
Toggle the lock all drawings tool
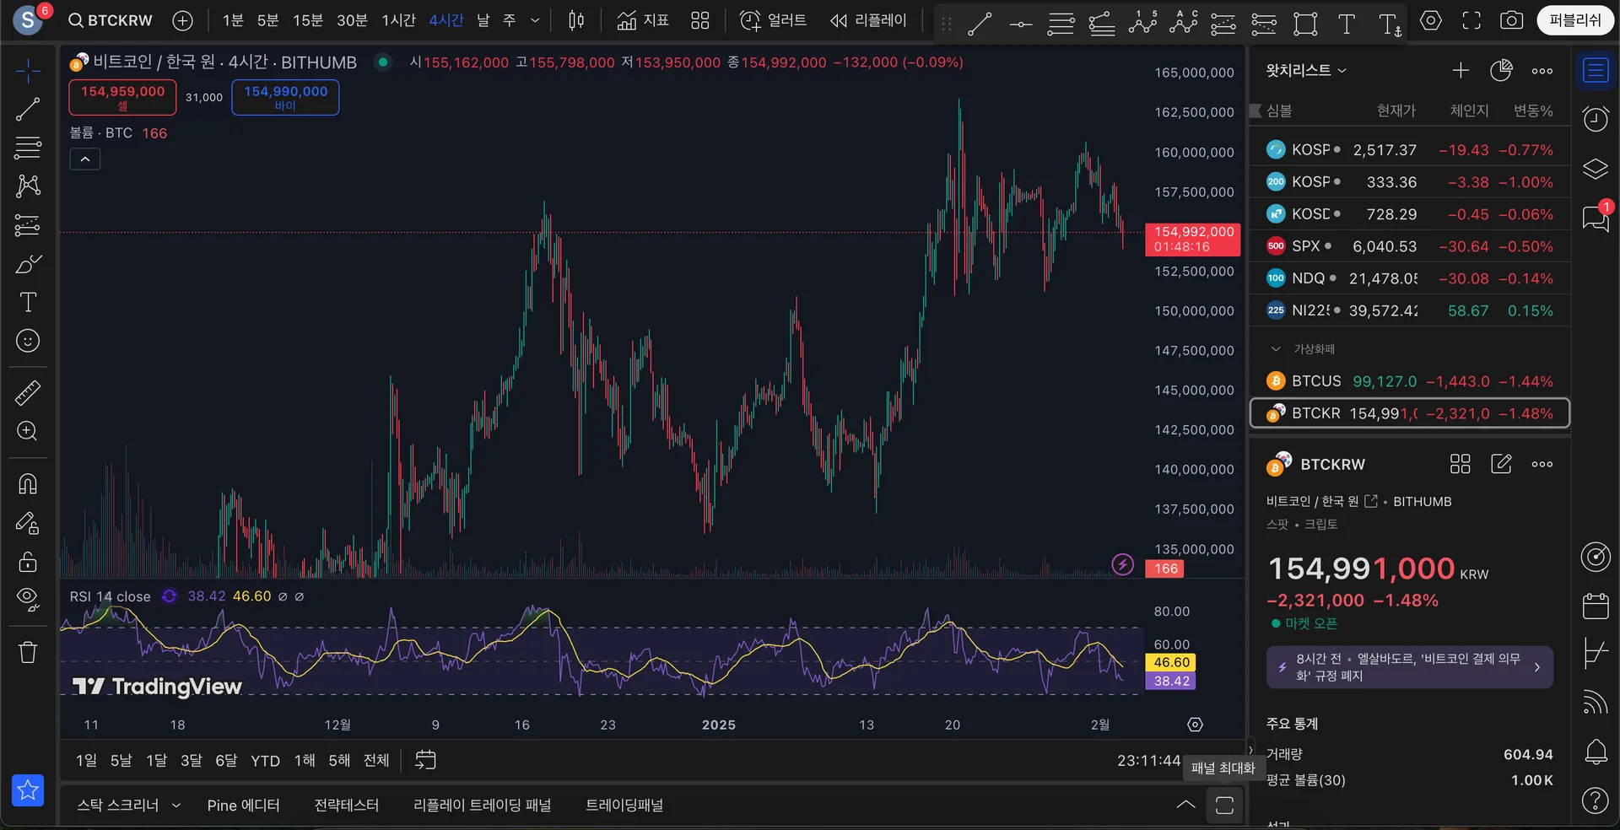point(28,562)
